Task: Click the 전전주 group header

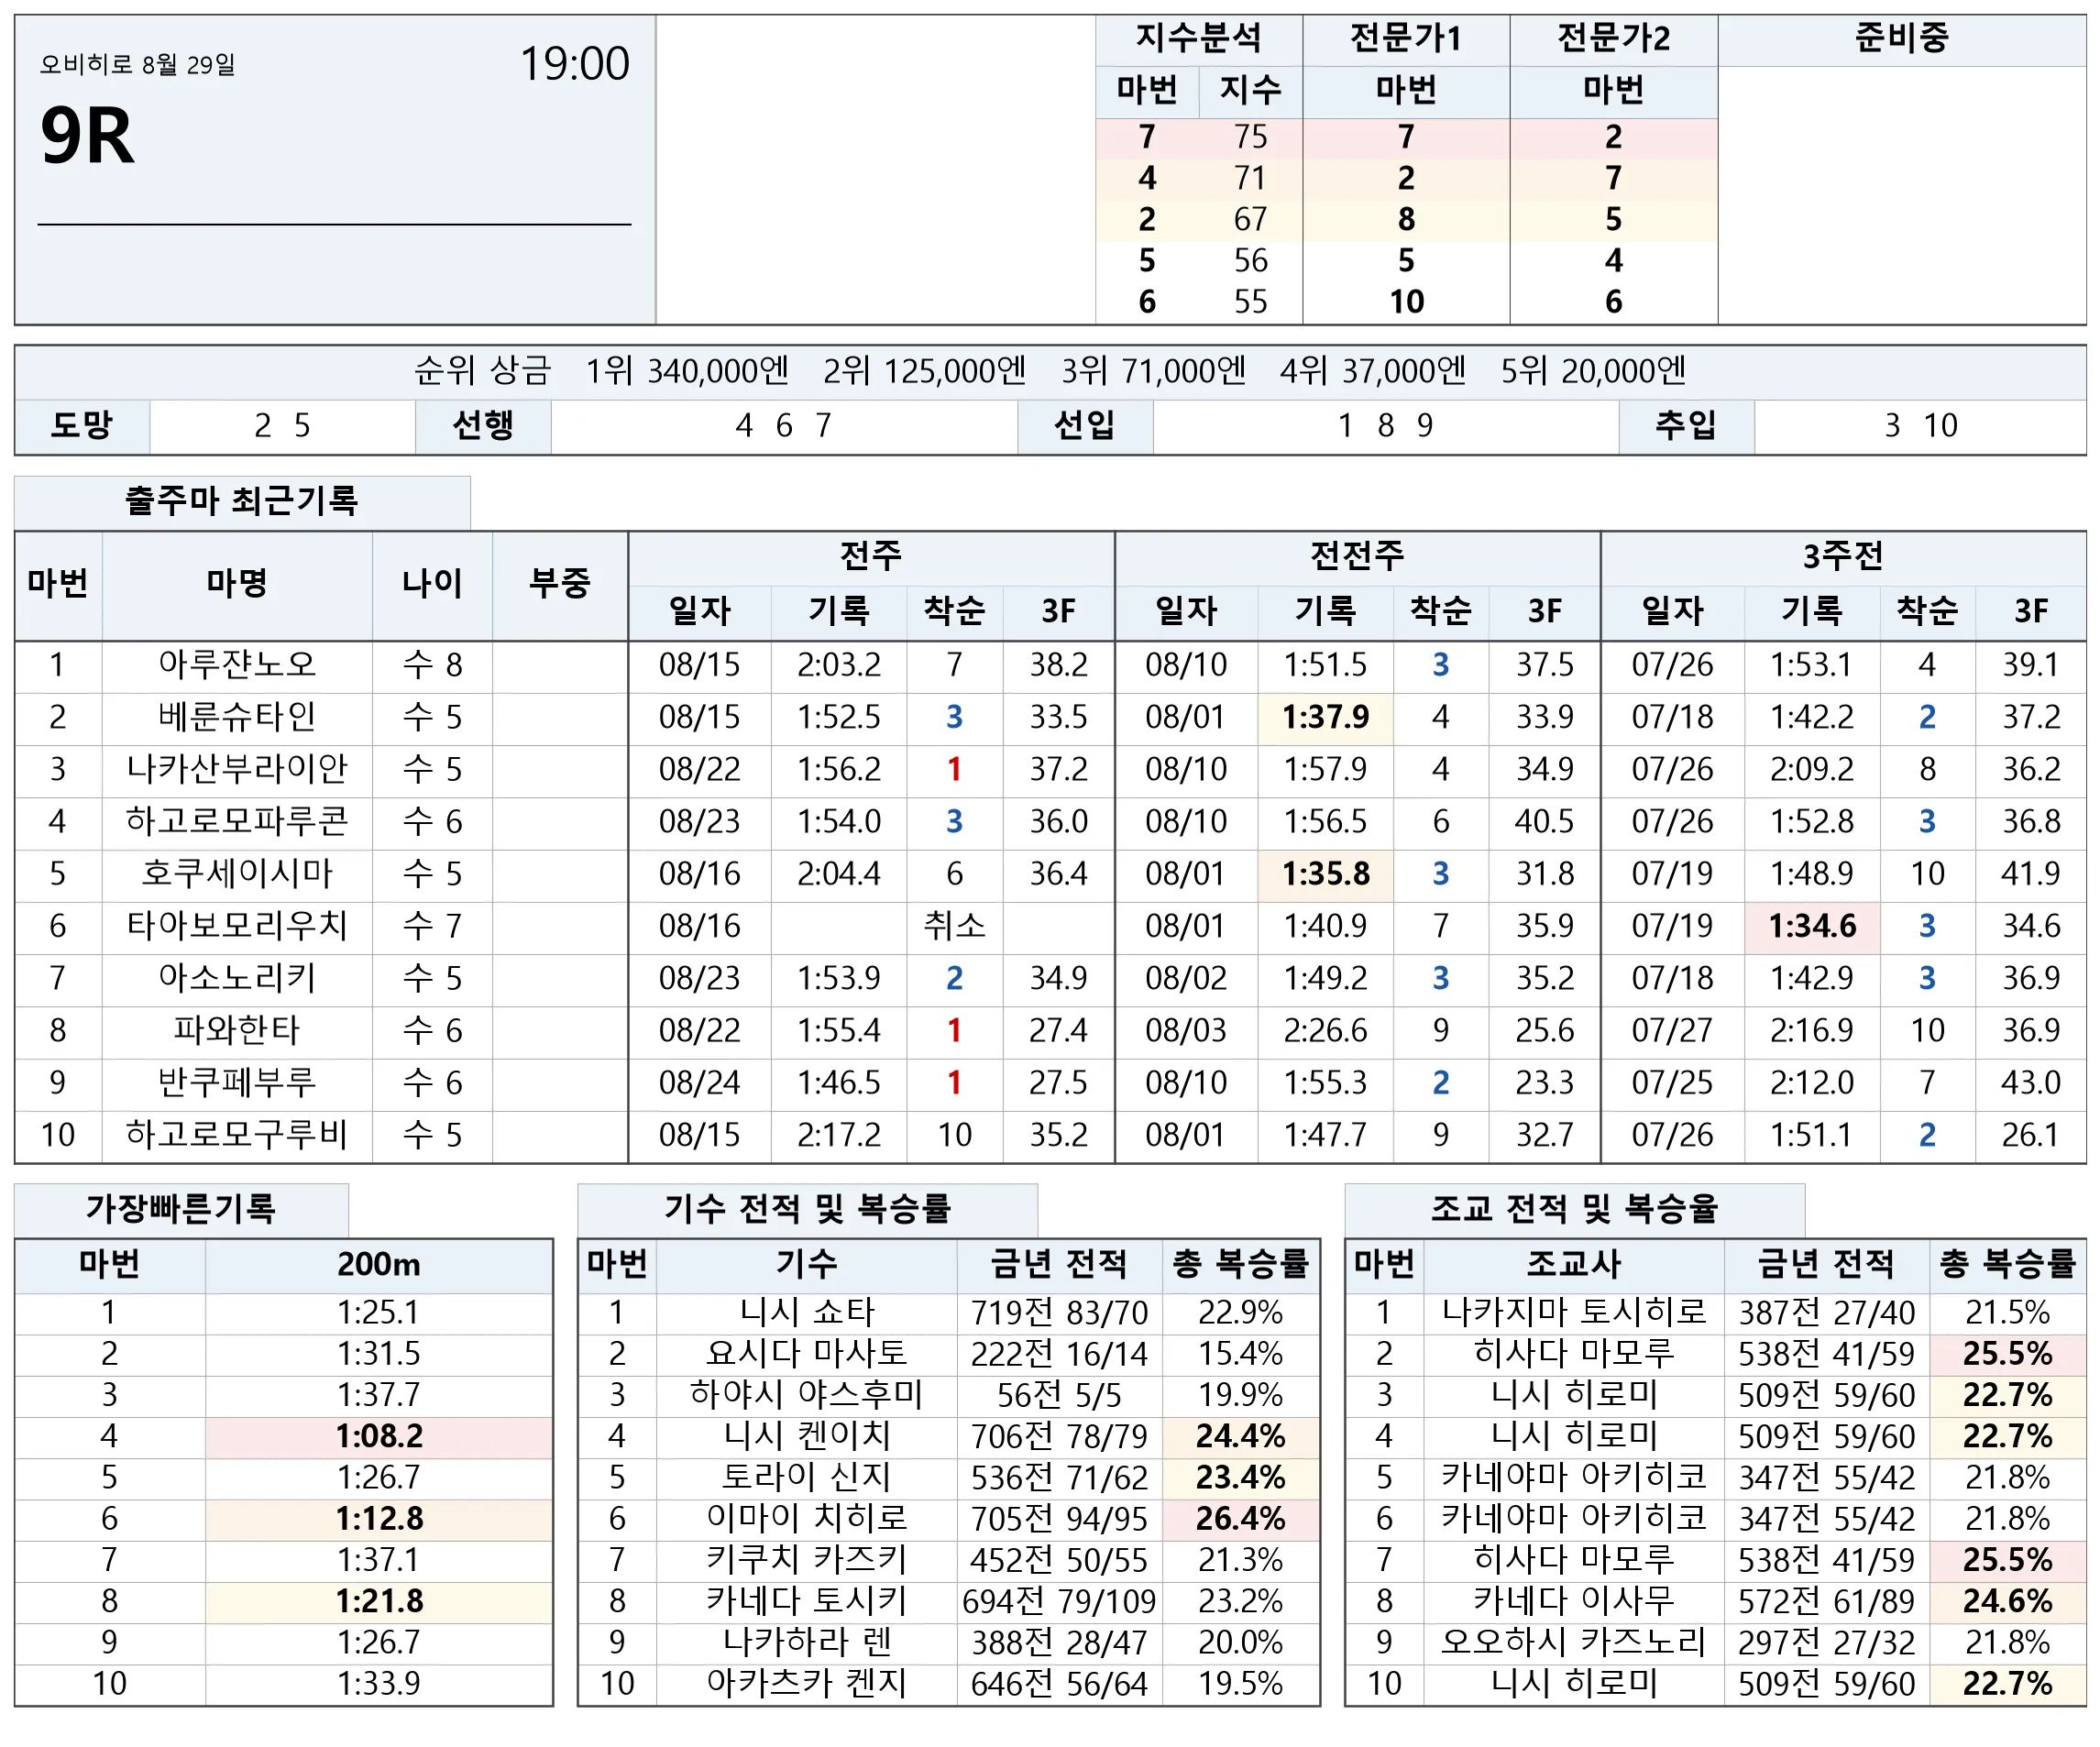Action: pos(1357,556)
